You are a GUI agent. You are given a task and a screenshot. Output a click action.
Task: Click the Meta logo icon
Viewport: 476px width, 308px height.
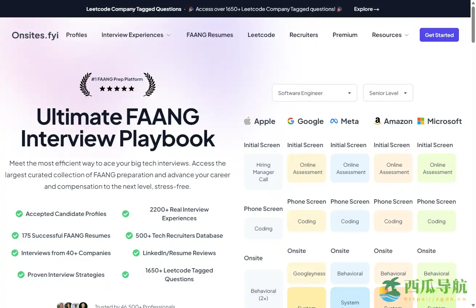[x=334, y=121]
